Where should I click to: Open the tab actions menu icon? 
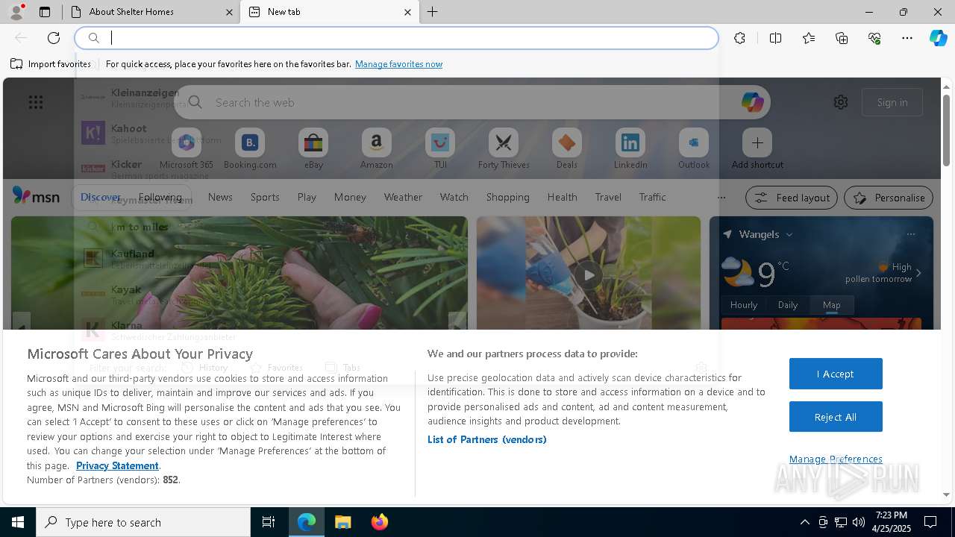[x=45, y=12]
